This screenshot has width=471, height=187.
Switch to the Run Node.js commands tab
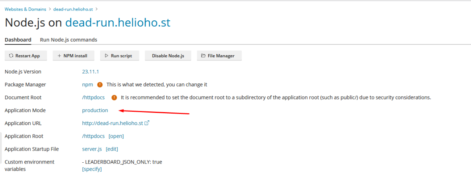click(x=68, y=40)
